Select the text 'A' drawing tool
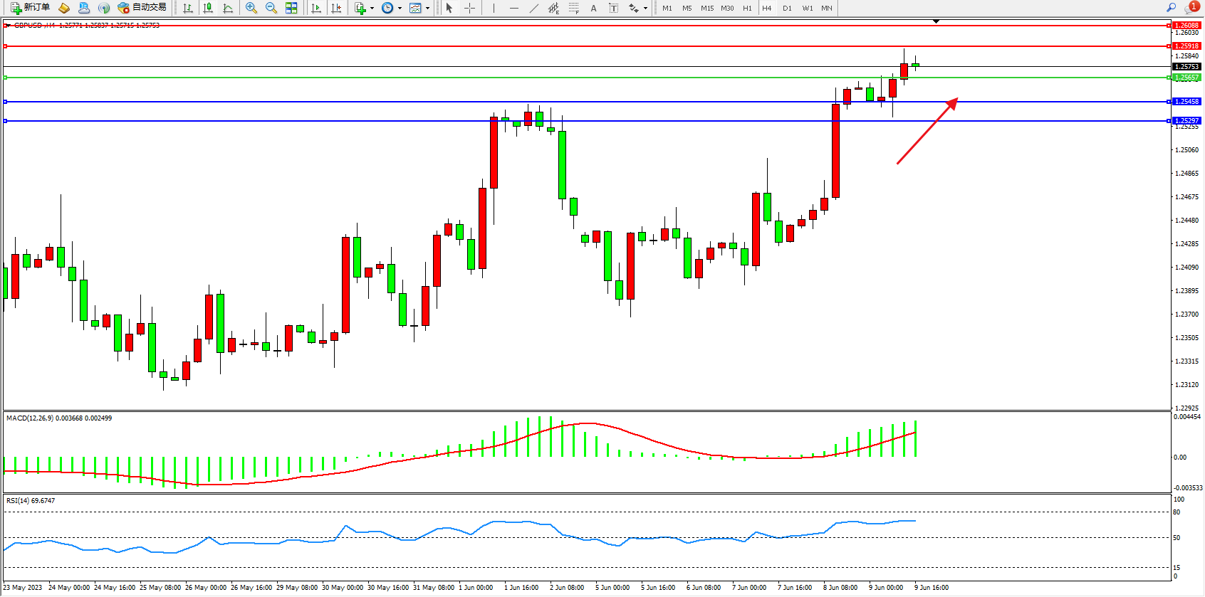 [593, 8]
